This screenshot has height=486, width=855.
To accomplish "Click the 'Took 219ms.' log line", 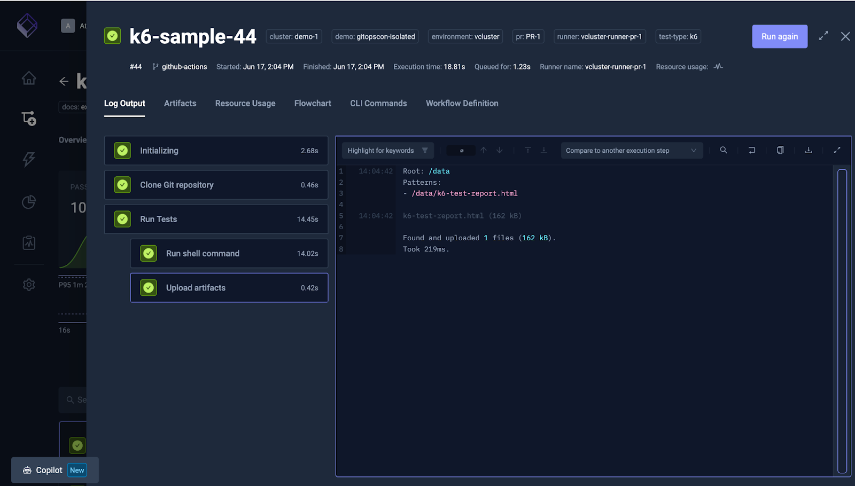I will click(426, 249).
